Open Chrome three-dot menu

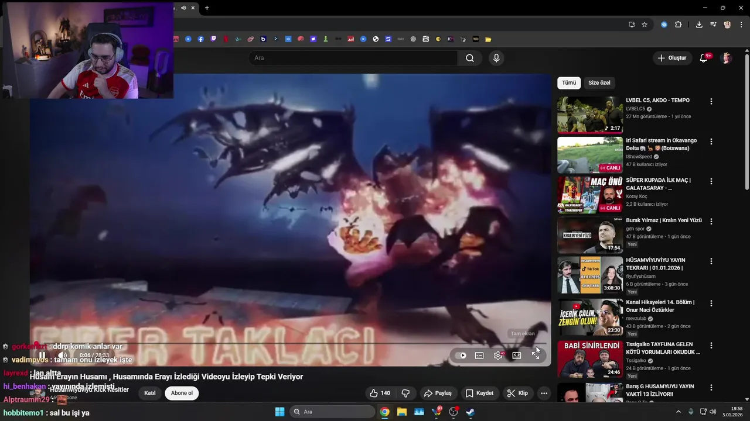click(x=741, y=25)
